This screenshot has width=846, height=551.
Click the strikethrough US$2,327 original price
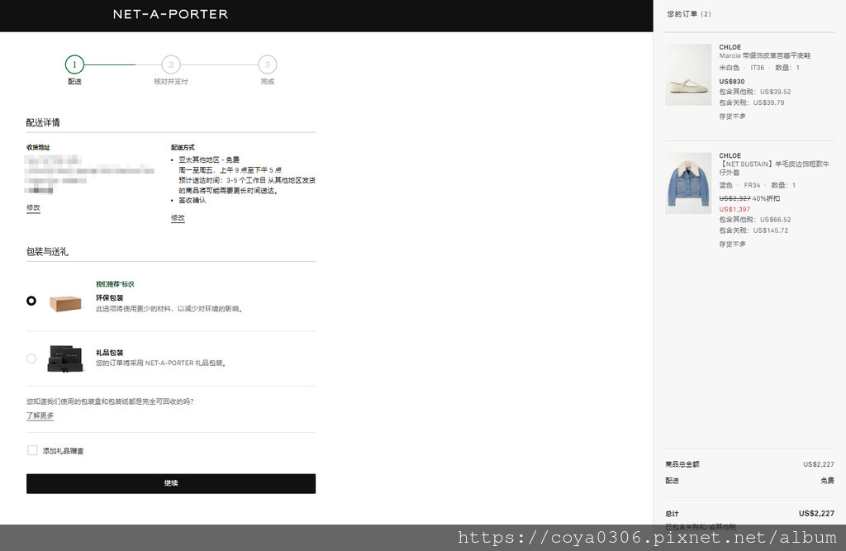tap(734, 198)
